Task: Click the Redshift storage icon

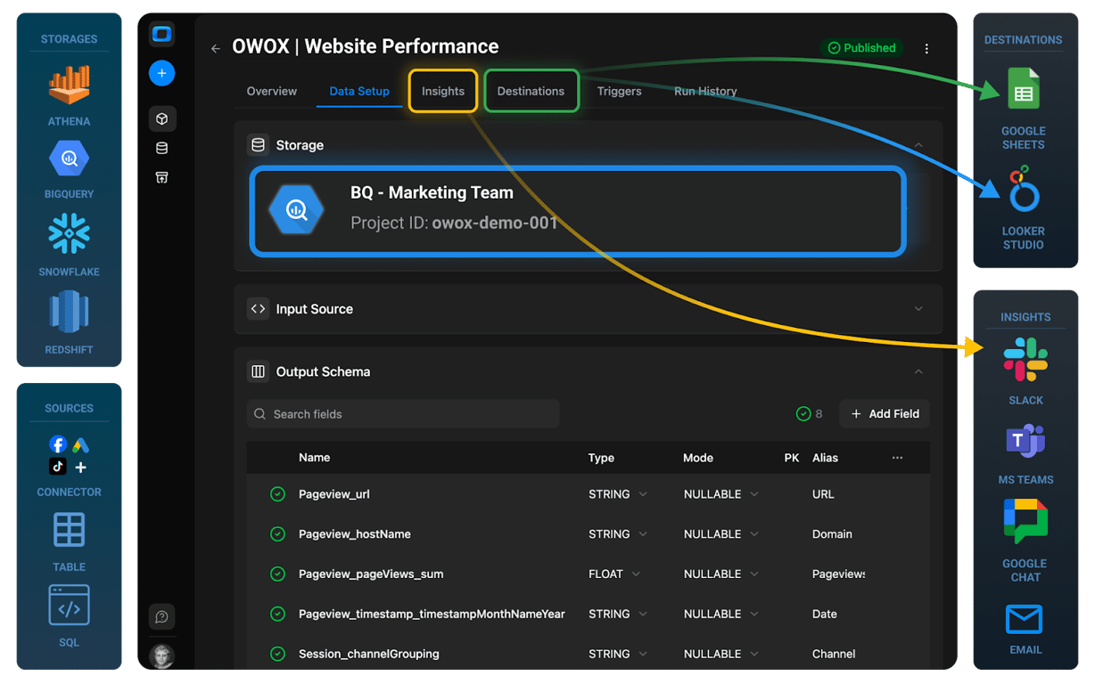Action: [69, 313]
